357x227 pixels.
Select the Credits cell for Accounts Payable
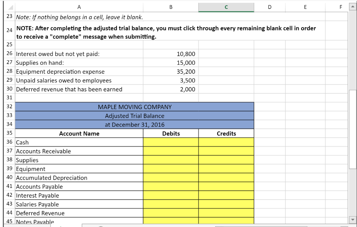pyautogui.click(x=226, y=187)
